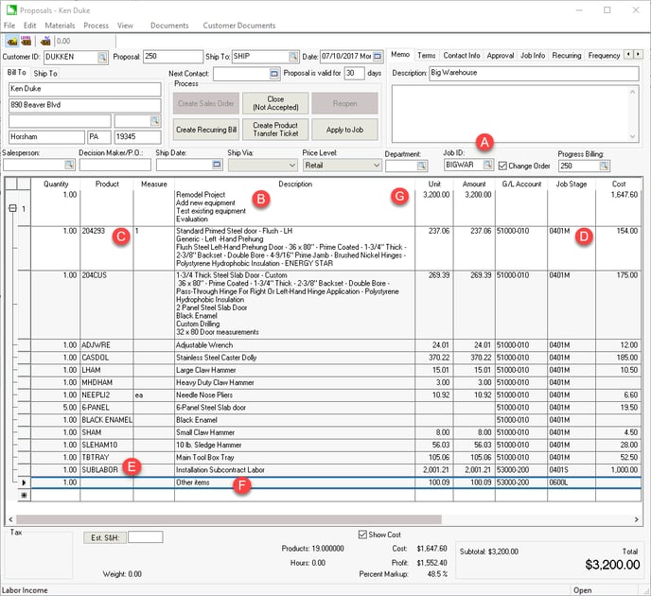Viewport: 651px width, 596px height.
Task: Open the Documents menu
Action: pyautogui.click(x=169, y=26)
